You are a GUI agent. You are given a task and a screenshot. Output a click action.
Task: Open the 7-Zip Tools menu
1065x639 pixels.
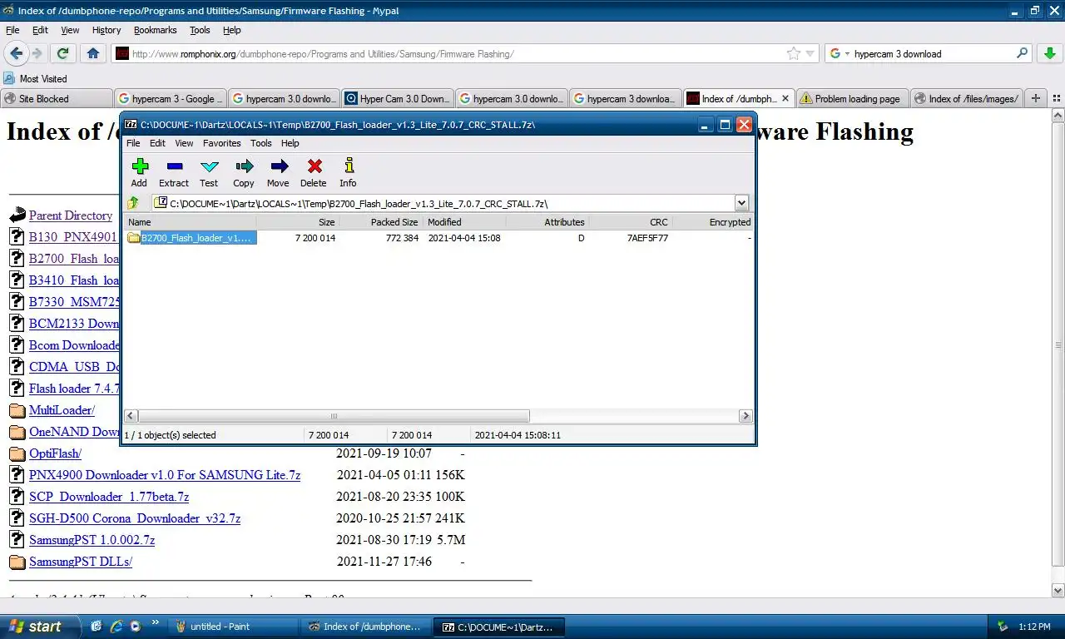coord(261,143)
